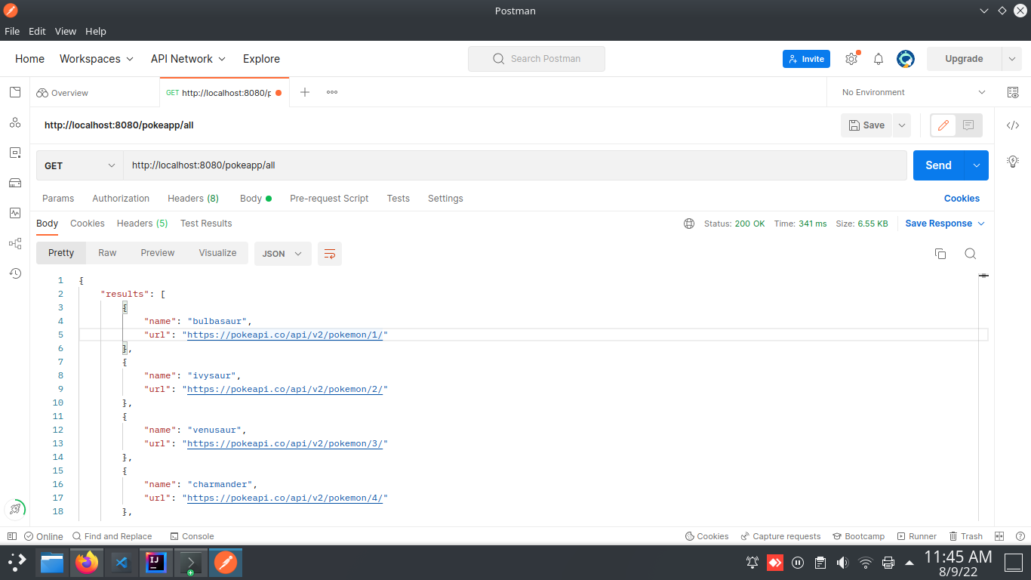The image size is (1031, 580).
Task: Open the Cookies manager link
Action: (x=962, y=198)
